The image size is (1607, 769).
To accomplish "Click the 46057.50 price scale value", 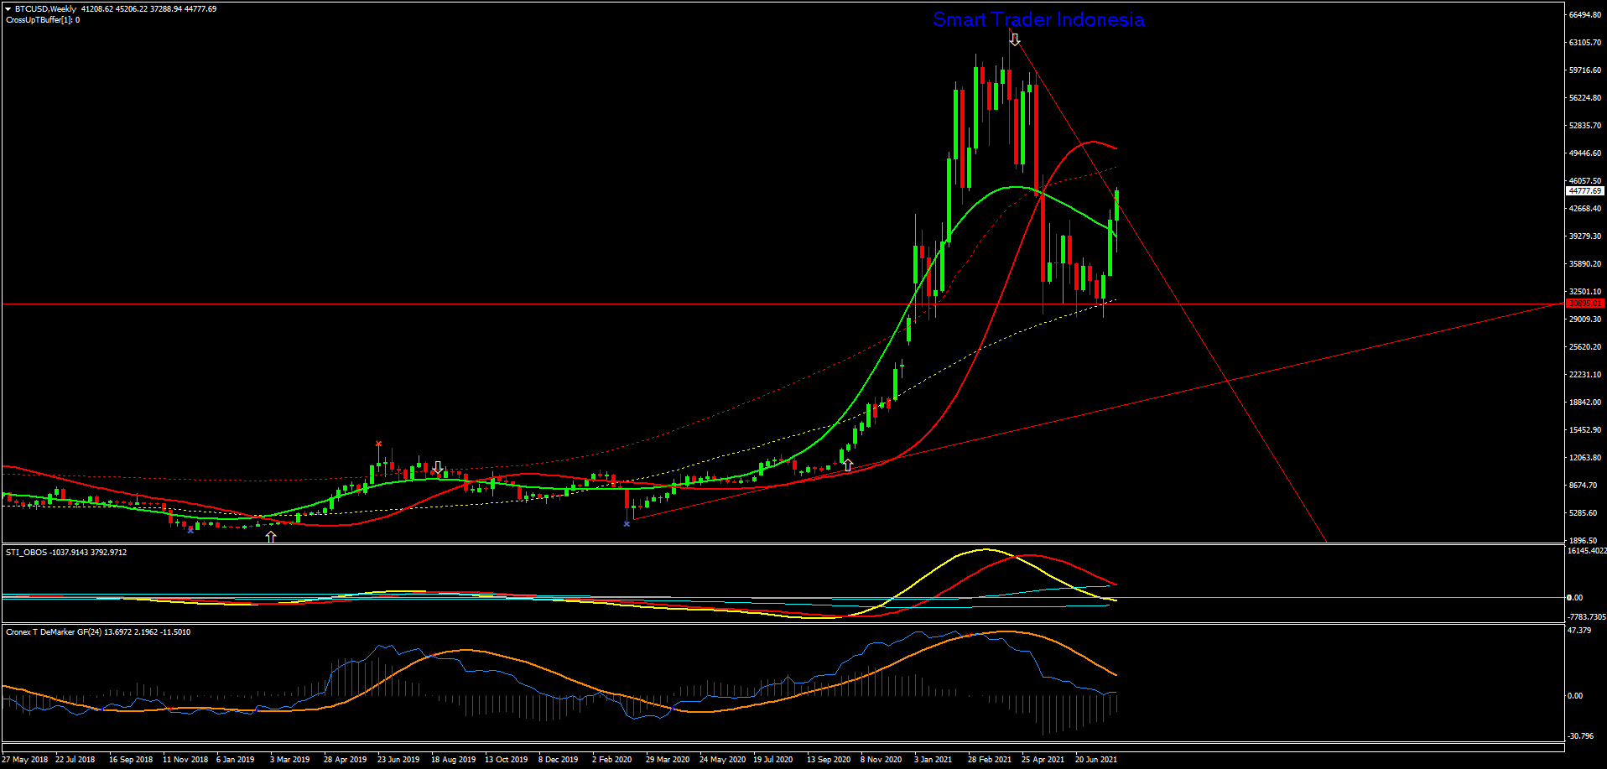I will (1585, 181).
